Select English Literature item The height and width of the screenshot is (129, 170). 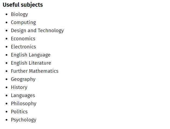coord(31,63)
